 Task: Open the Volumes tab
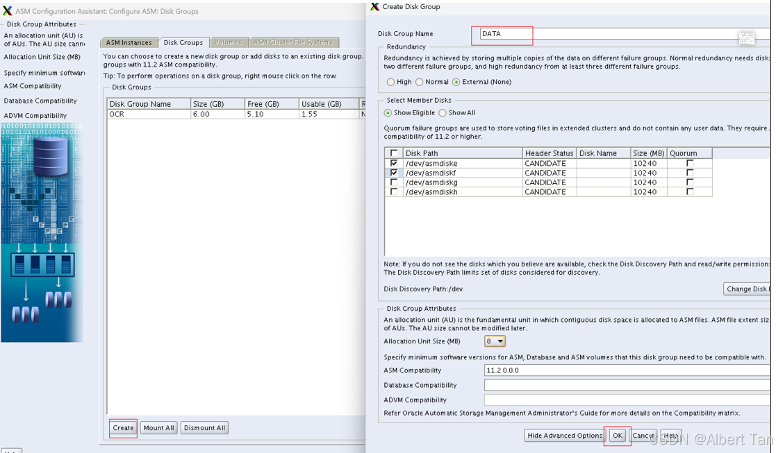(x=228, y=42)
